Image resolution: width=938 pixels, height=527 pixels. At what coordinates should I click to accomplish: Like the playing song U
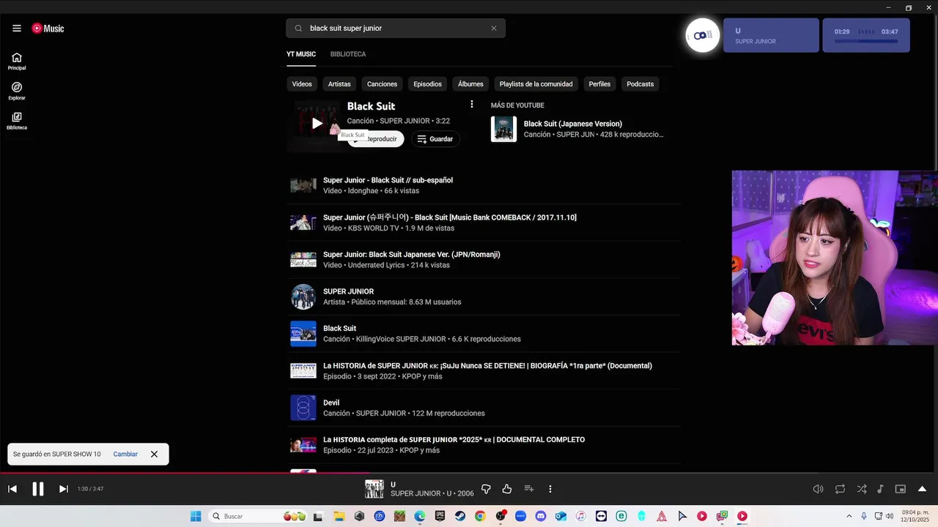coord(507,489)
